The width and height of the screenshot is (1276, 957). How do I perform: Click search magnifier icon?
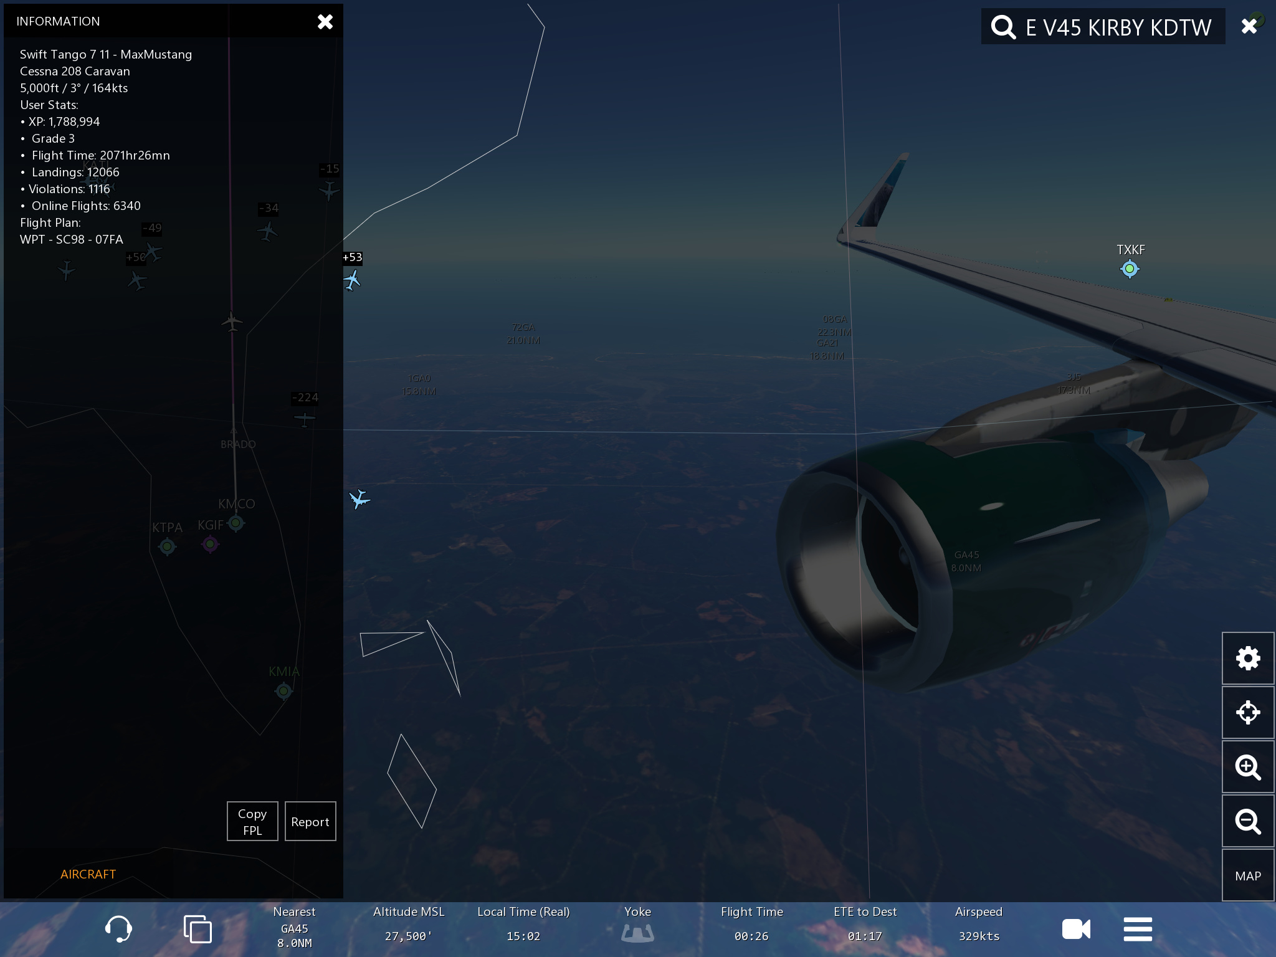coord(1003,27)
